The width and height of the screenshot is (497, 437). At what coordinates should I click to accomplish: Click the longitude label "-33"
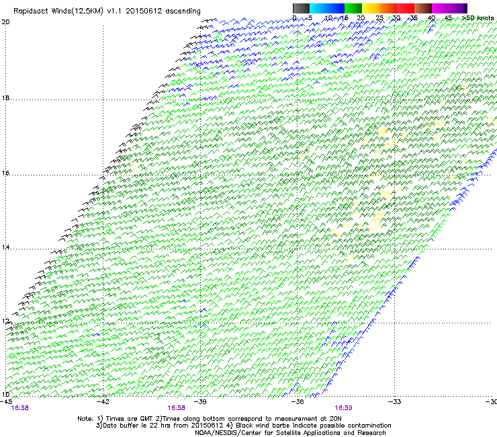(395, 402)
